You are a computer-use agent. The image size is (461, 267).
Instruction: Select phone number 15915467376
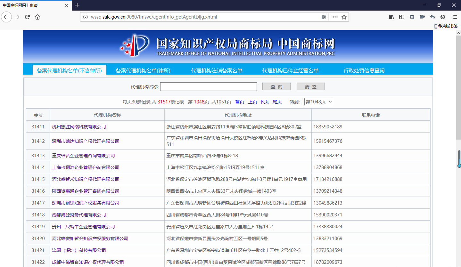pyautogui.click(x=328, y=141)
